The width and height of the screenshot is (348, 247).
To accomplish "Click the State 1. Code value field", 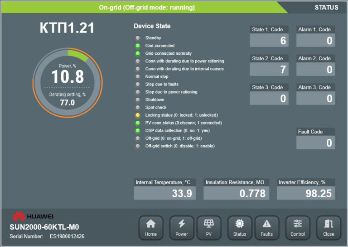I will pos(269,41).
